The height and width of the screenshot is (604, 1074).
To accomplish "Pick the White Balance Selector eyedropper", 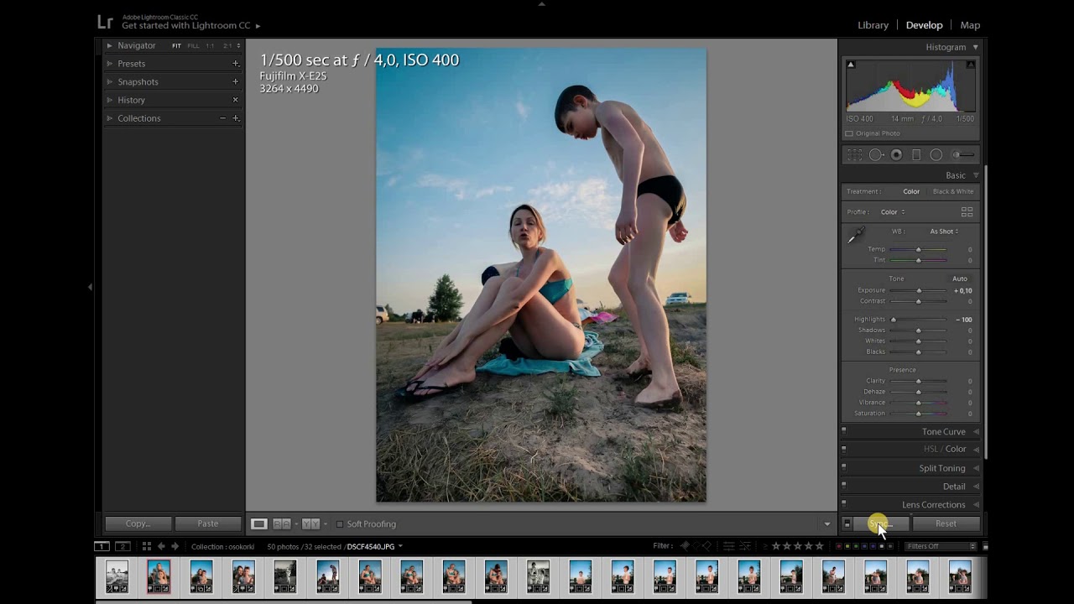I will [x=855, y=237].
